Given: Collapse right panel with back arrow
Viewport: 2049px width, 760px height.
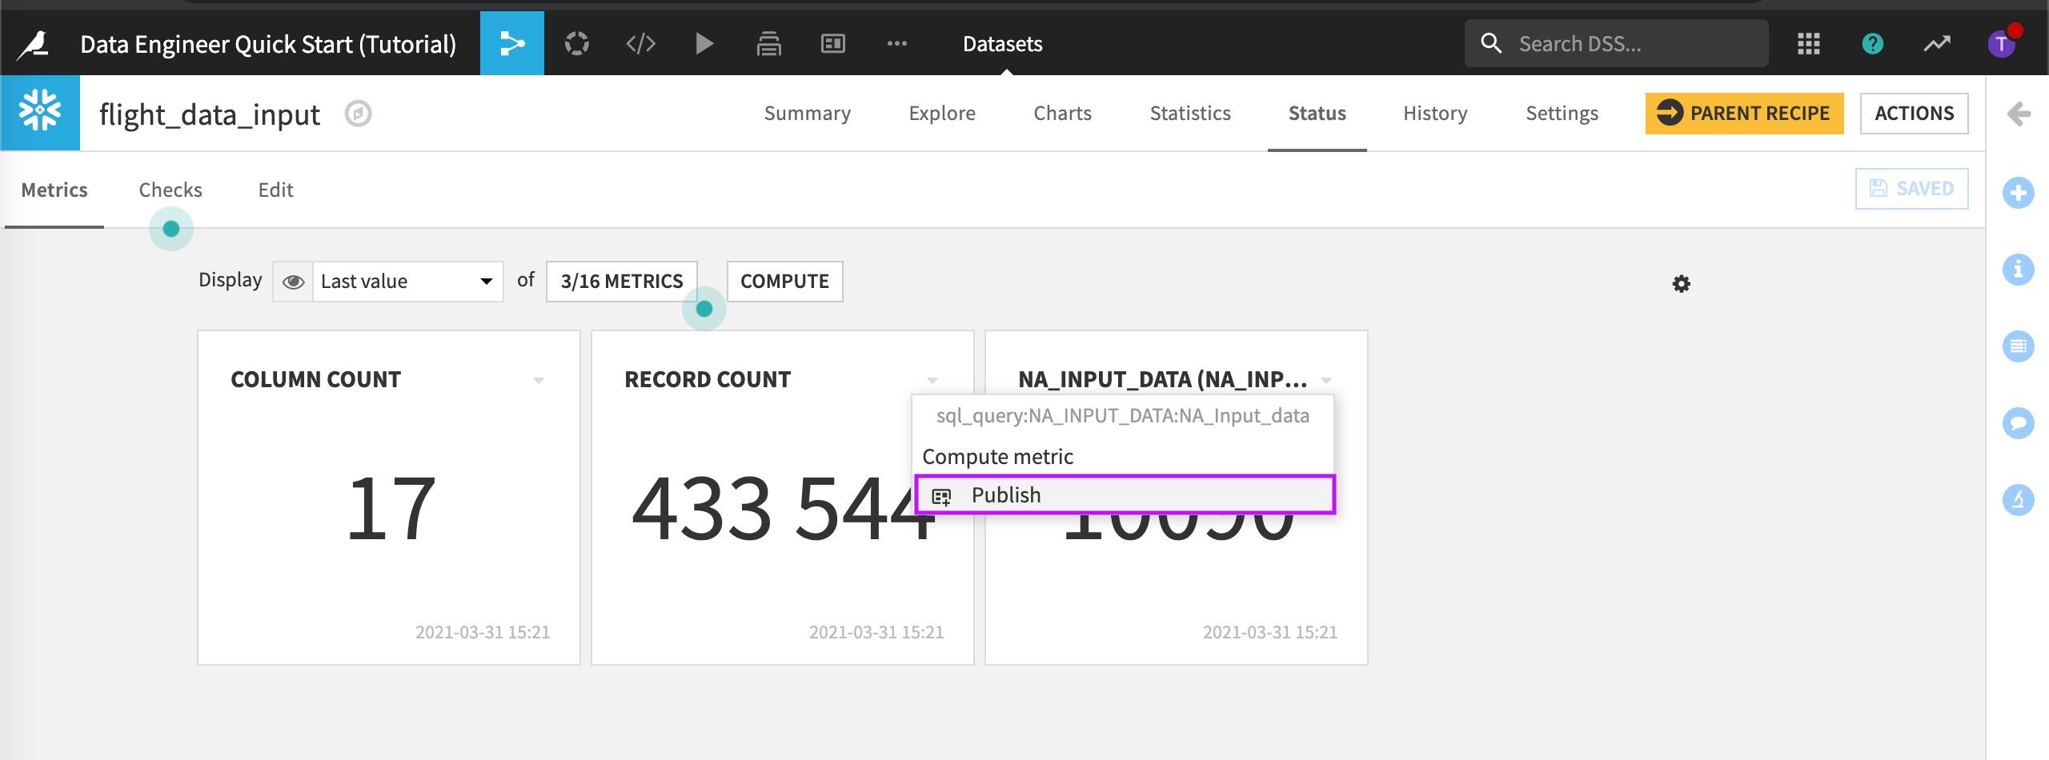Looking at the screenshot, I should [x=2018, y=114].
